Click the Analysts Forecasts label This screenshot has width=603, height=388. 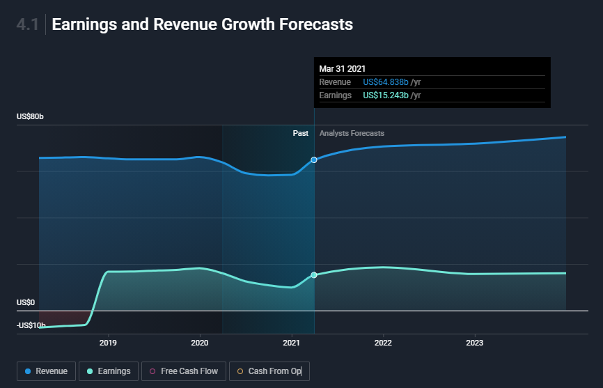click(352, 133)
